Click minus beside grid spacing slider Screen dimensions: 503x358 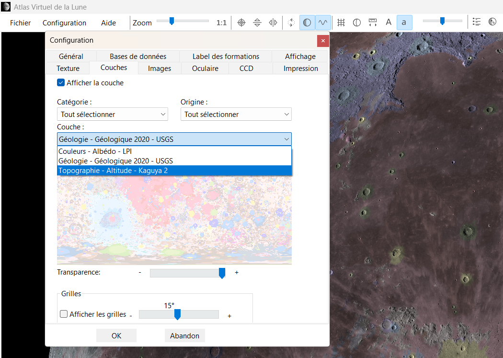point(131,316)
